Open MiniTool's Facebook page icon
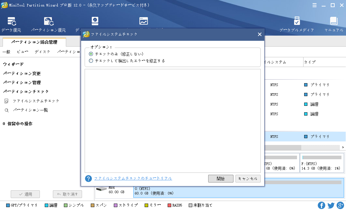Screen dimensions: 346x211 [x=321, y=205]
